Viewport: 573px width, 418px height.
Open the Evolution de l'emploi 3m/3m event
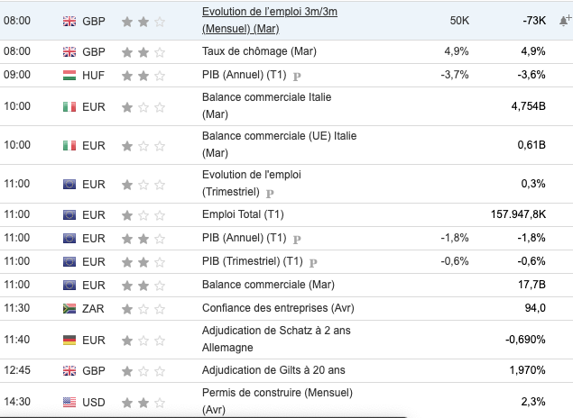269,19
